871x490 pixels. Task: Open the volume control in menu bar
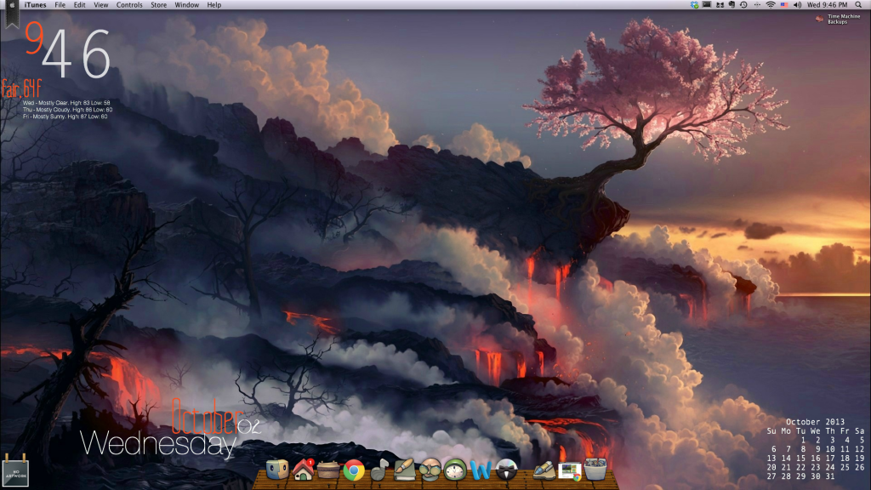[x=798, y=5]
